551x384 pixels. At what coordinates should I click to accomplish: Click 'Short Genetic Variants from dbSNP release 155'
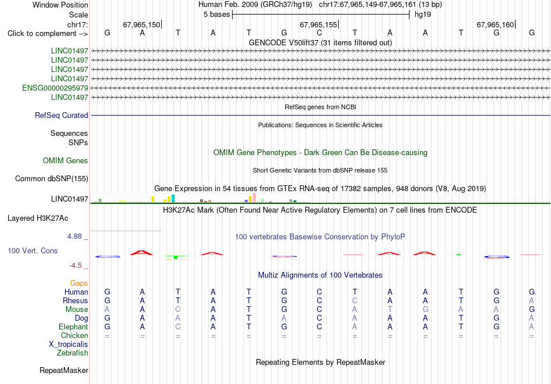[320, 170]
